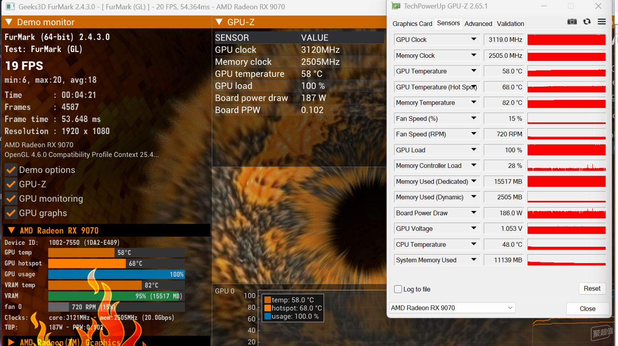The height and width of the screenshot is (346, 618).
Task: Open the GPU Load sensor dropdown
Action: click(473, 150)
